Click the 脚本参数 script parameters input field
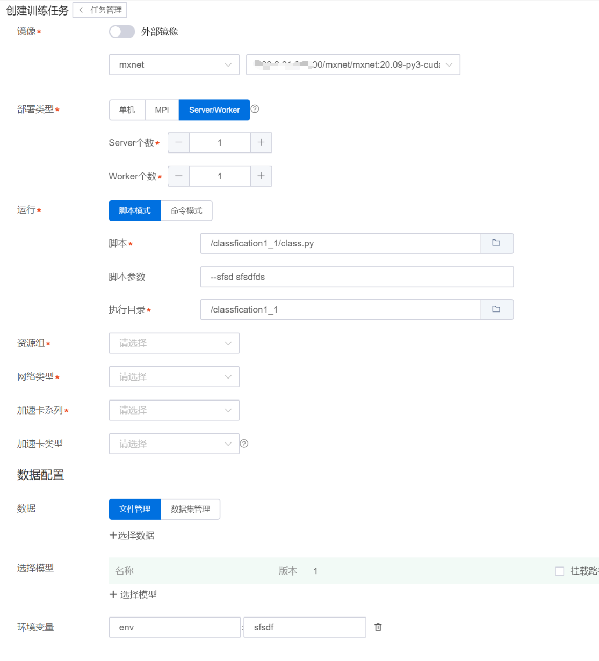This screenshot has width=599, height=661. click(357, 277)
